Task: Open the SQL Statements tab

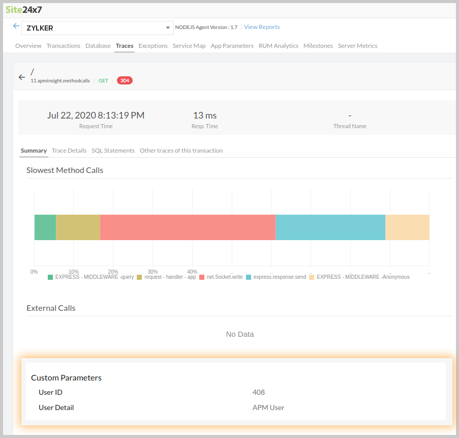Action: coord(113,150)
